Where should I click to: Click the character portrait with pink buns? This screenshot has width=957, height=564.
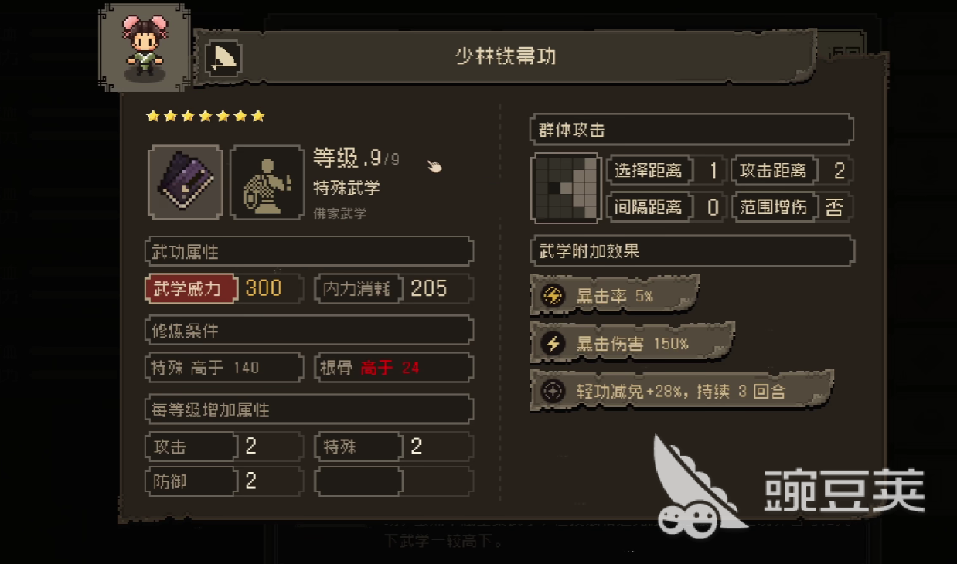pyautogui.click(x=145, y=47)
